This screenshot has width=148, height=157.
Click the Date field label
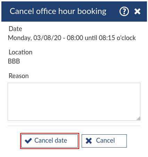point(15,29)
